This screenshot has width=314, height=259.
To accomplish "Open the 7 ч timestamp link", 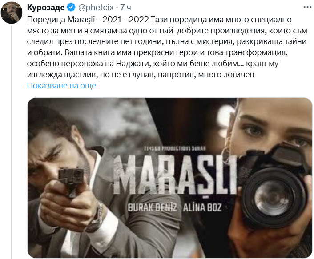I will coord(126,8).
